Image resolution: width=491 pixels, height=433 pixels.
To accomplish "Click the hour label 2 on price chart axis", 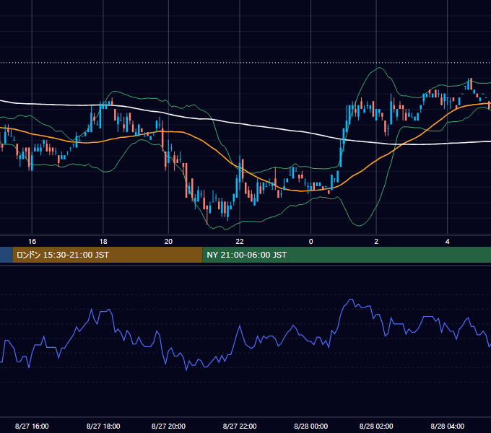I will click(376, 242).
